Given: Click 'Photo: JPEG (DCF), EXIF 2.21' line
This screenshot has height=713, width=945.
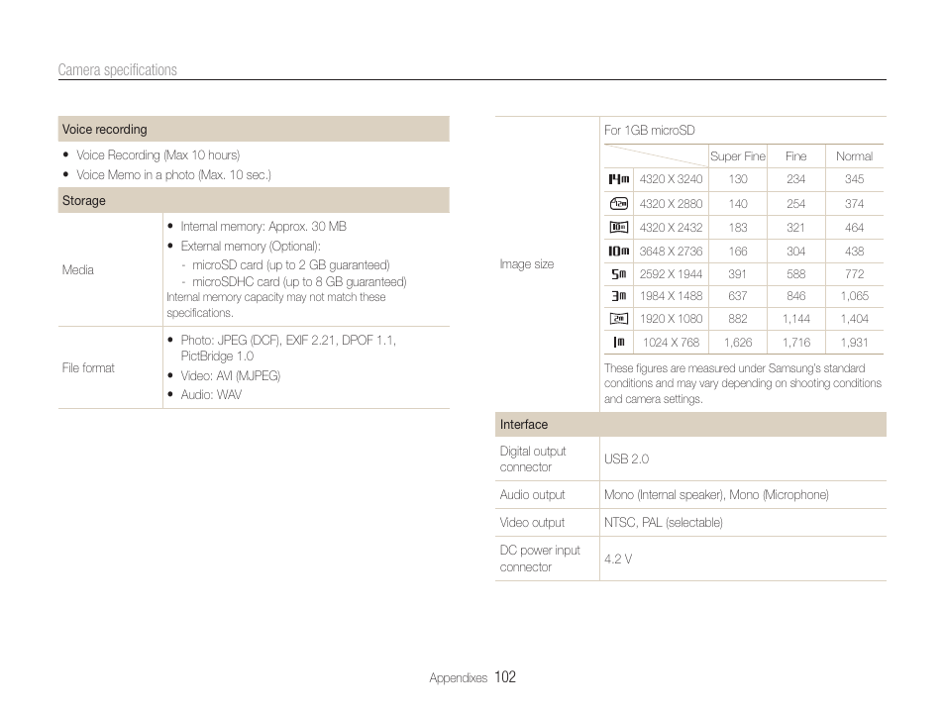Looking at the screenshot, I should click(x=288, y=340).
